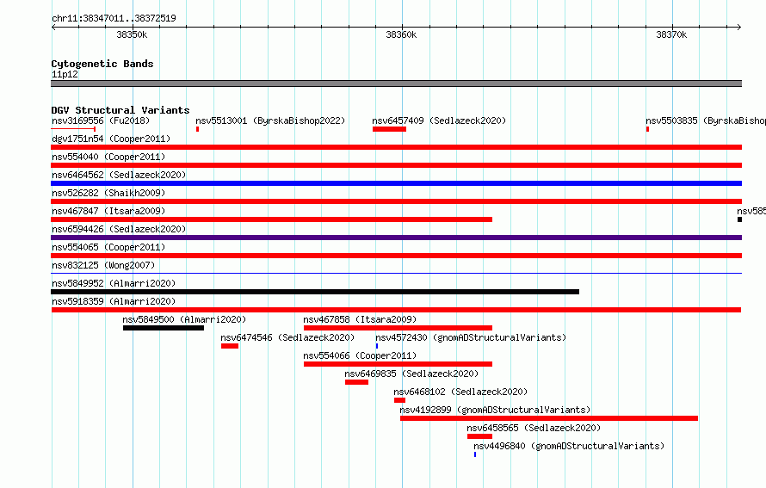Click the 38360k ruler tick label
The height and width of the screenshot is (488, 766).
click(x=401, y=34)
